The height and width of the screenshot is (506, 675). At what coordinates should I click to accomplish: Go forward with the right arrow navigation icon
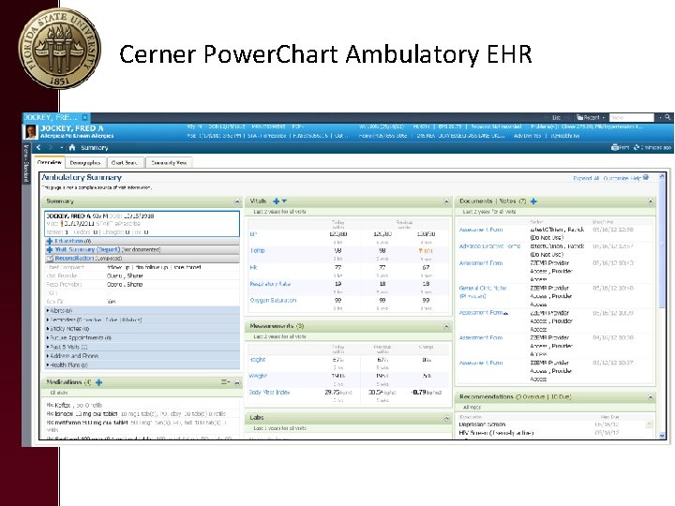click(x=51, y=148)
